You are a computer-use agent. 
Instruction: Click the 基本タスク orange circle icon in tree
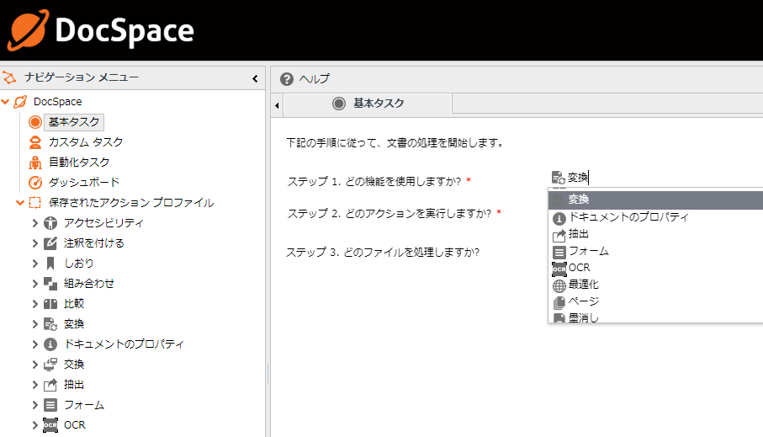pyautogui.click(x=35, y=122)
